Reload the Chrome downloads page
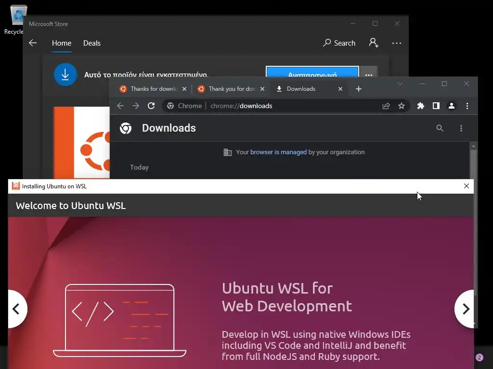 click(x=151, y=106)
